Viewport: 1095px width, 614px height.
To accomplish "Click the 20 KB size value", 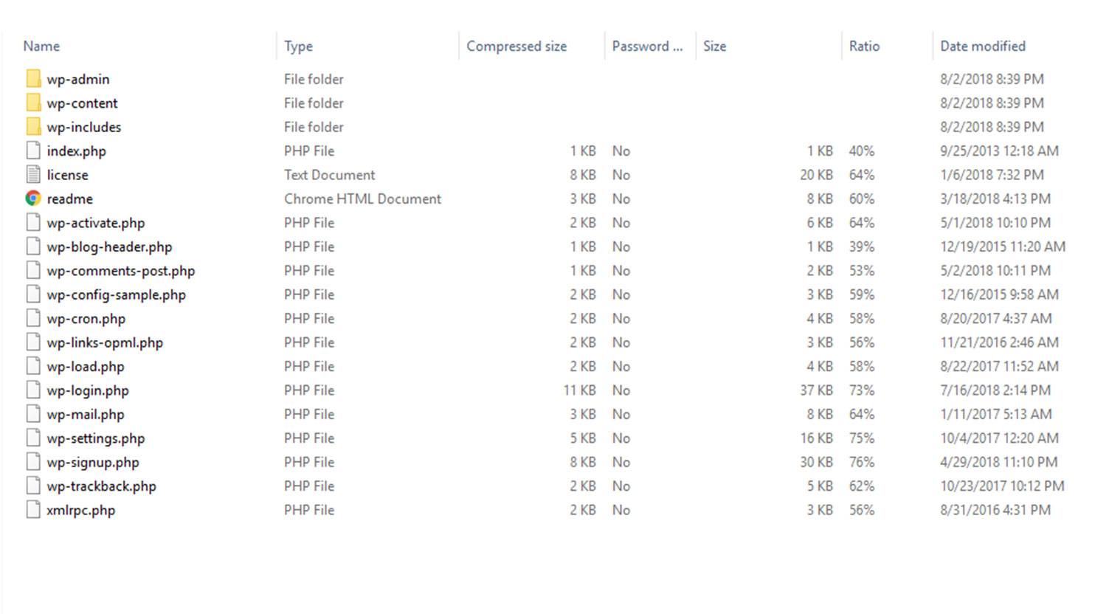I will click(816, 175).
